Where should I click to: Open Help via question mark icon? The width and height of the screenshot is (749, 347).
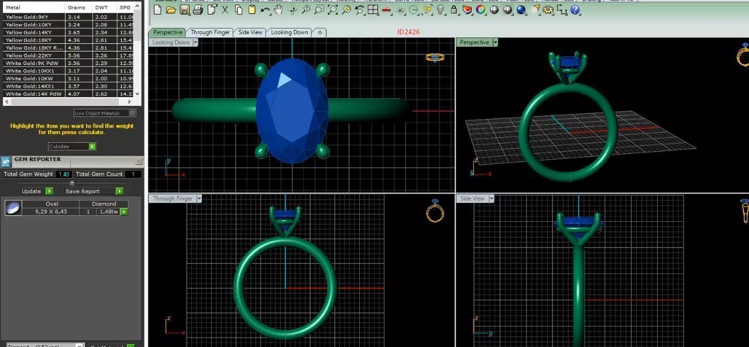coord(575,10)
